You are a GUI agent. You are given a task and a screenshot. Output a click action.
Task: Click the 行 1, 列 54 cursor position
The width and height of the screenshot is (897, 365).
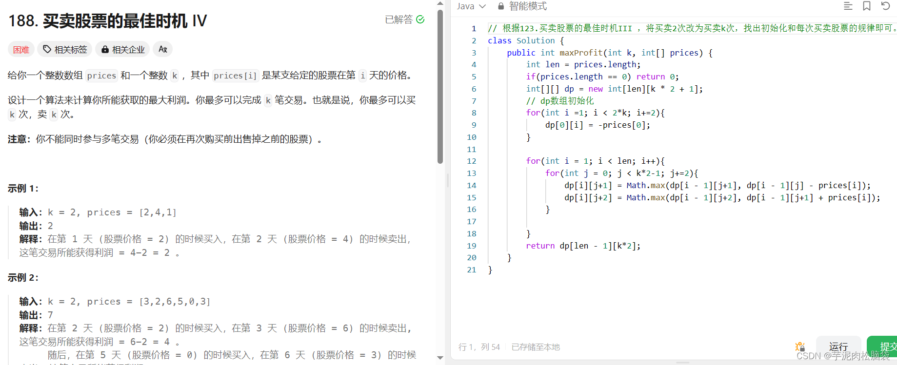(x=479, y=347)
